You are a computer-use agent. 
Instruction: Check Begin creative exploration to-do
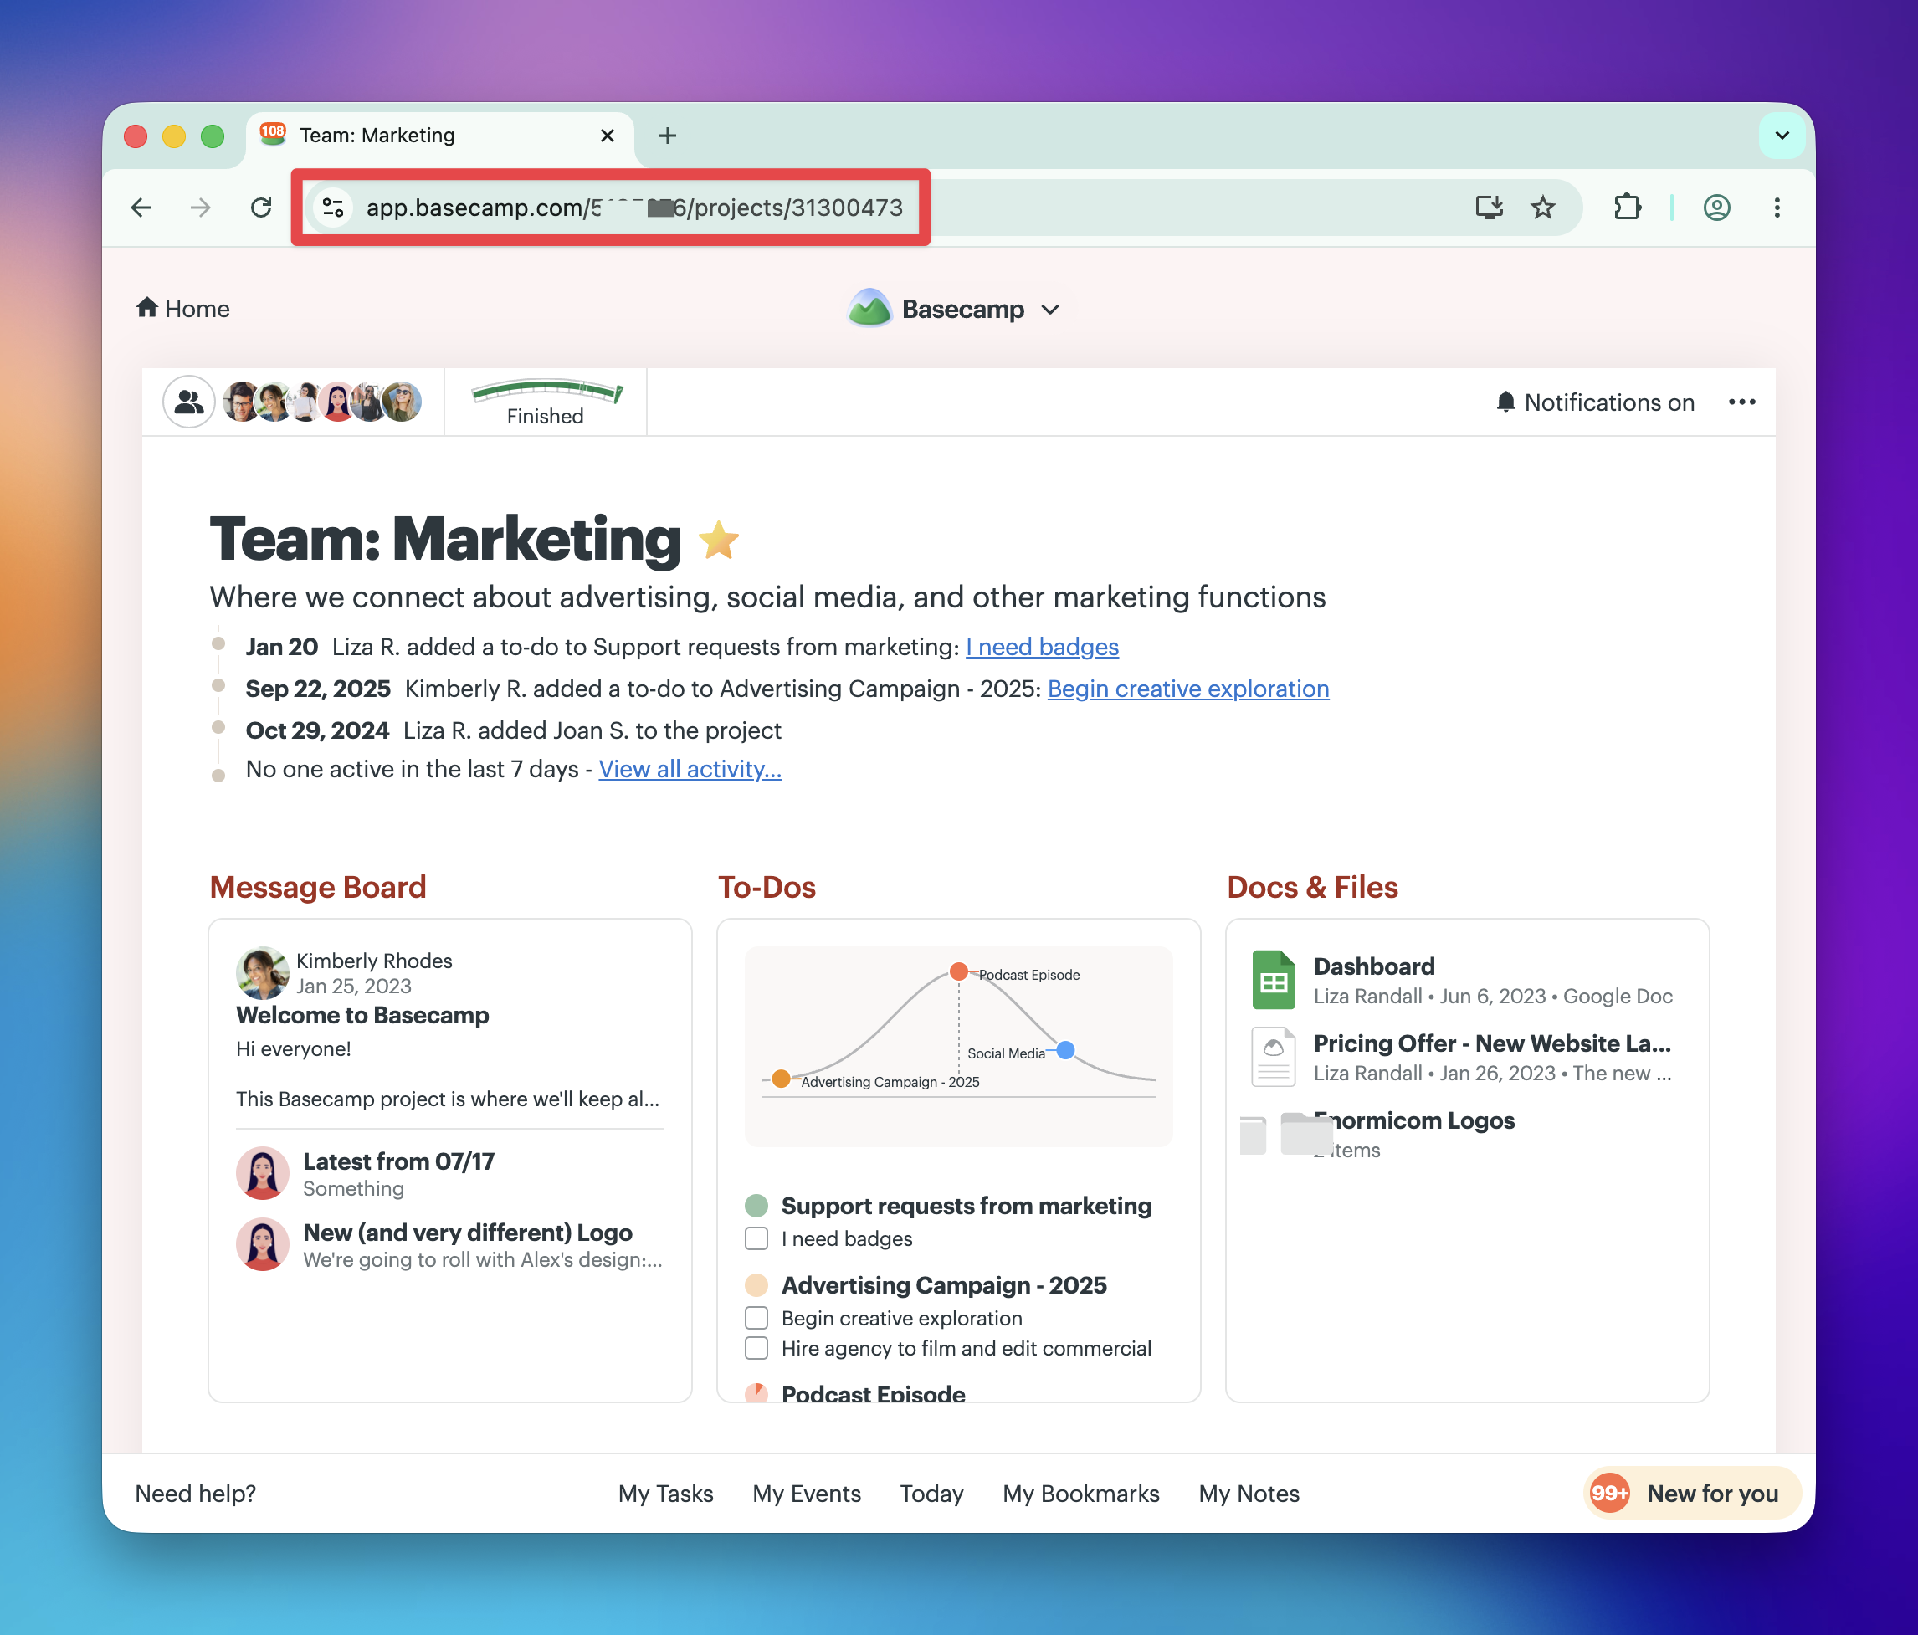click(756, 1317)
